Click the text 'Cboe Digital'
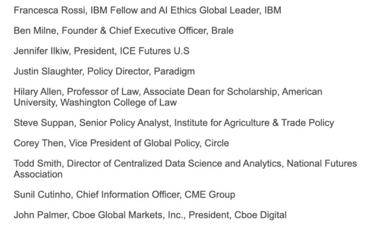This screenshot has height=231, width=367. point(260,215)
